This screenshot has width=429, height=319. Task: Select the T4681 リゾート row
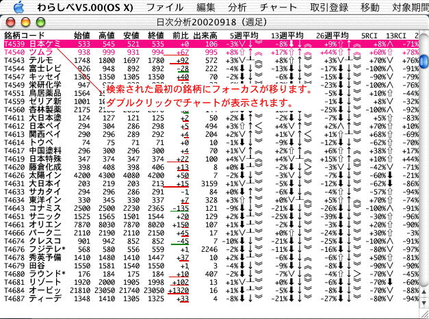[211, 282]
